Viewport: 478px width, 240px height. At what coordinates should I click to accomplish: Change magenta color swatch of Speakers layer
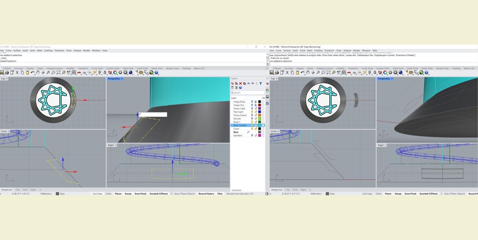[259, 135]
